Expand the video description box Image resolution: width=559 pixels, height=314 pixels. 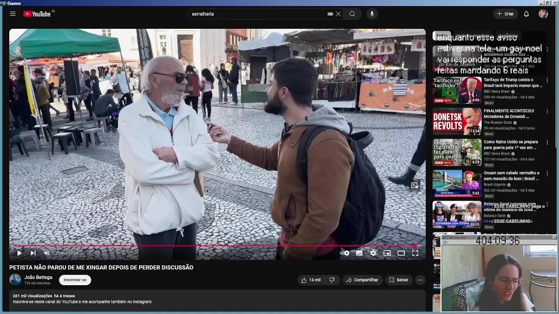pyautogui.click(x=217, y=301)
